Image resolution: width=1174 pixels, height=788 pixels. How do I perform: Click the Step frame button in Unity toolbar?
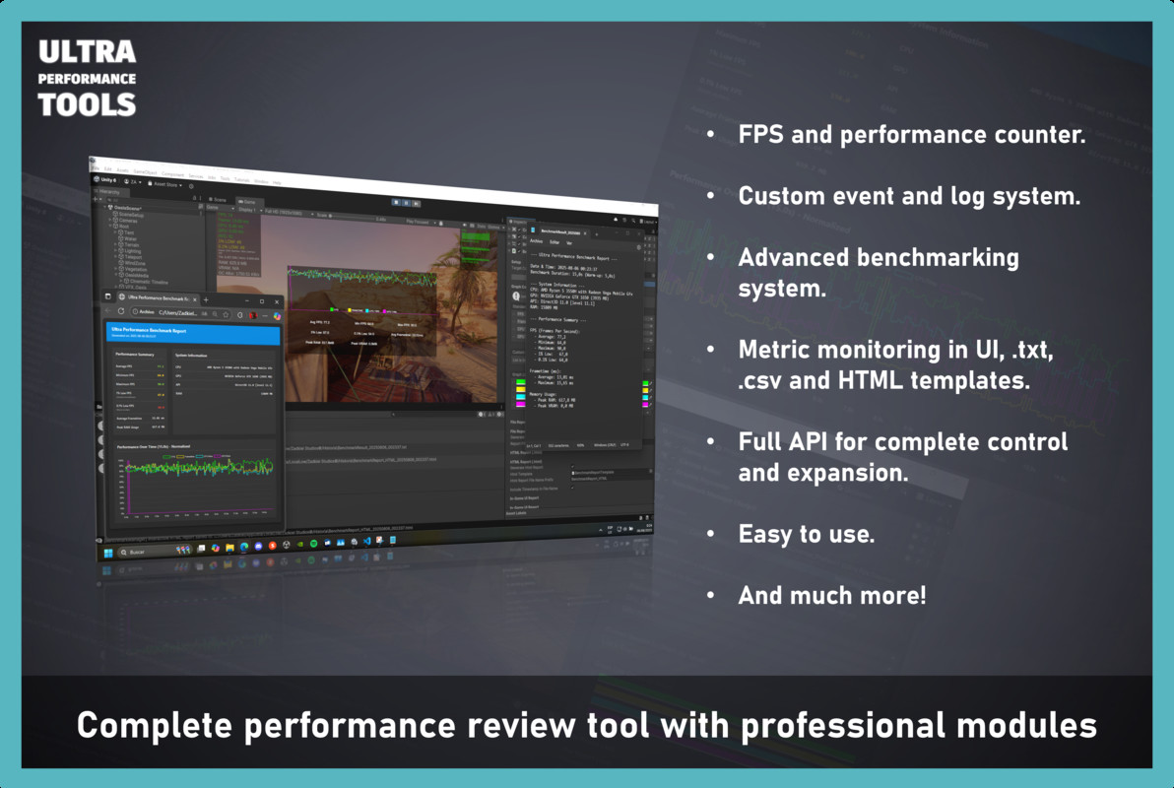point(417,204)
